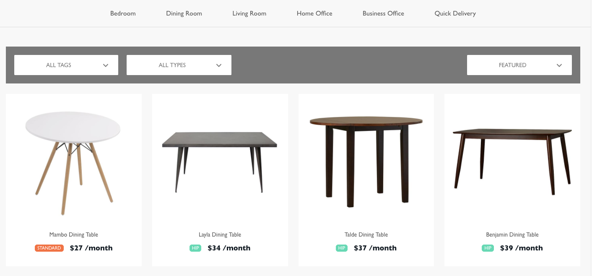Image resolution: width=592 pixels, height=276 pixels.
Task: Select the Benjamin Dining Table image
Action: coord(512,161)
